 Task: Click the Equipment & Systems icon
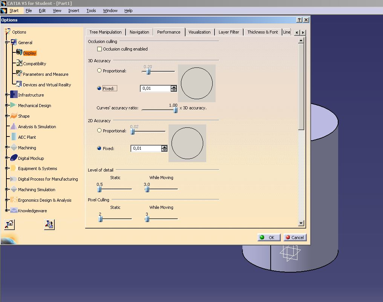click(14, 168)
